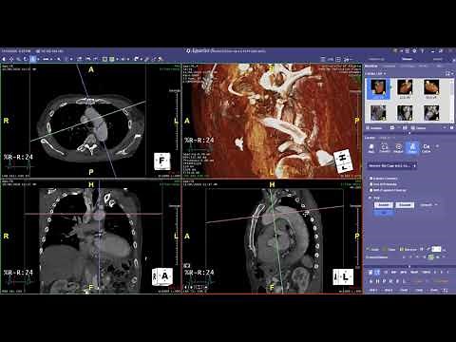The image size is (456, 342).
Task: Click the A orientation cube in the coronal view
Action: click(163, 276)
